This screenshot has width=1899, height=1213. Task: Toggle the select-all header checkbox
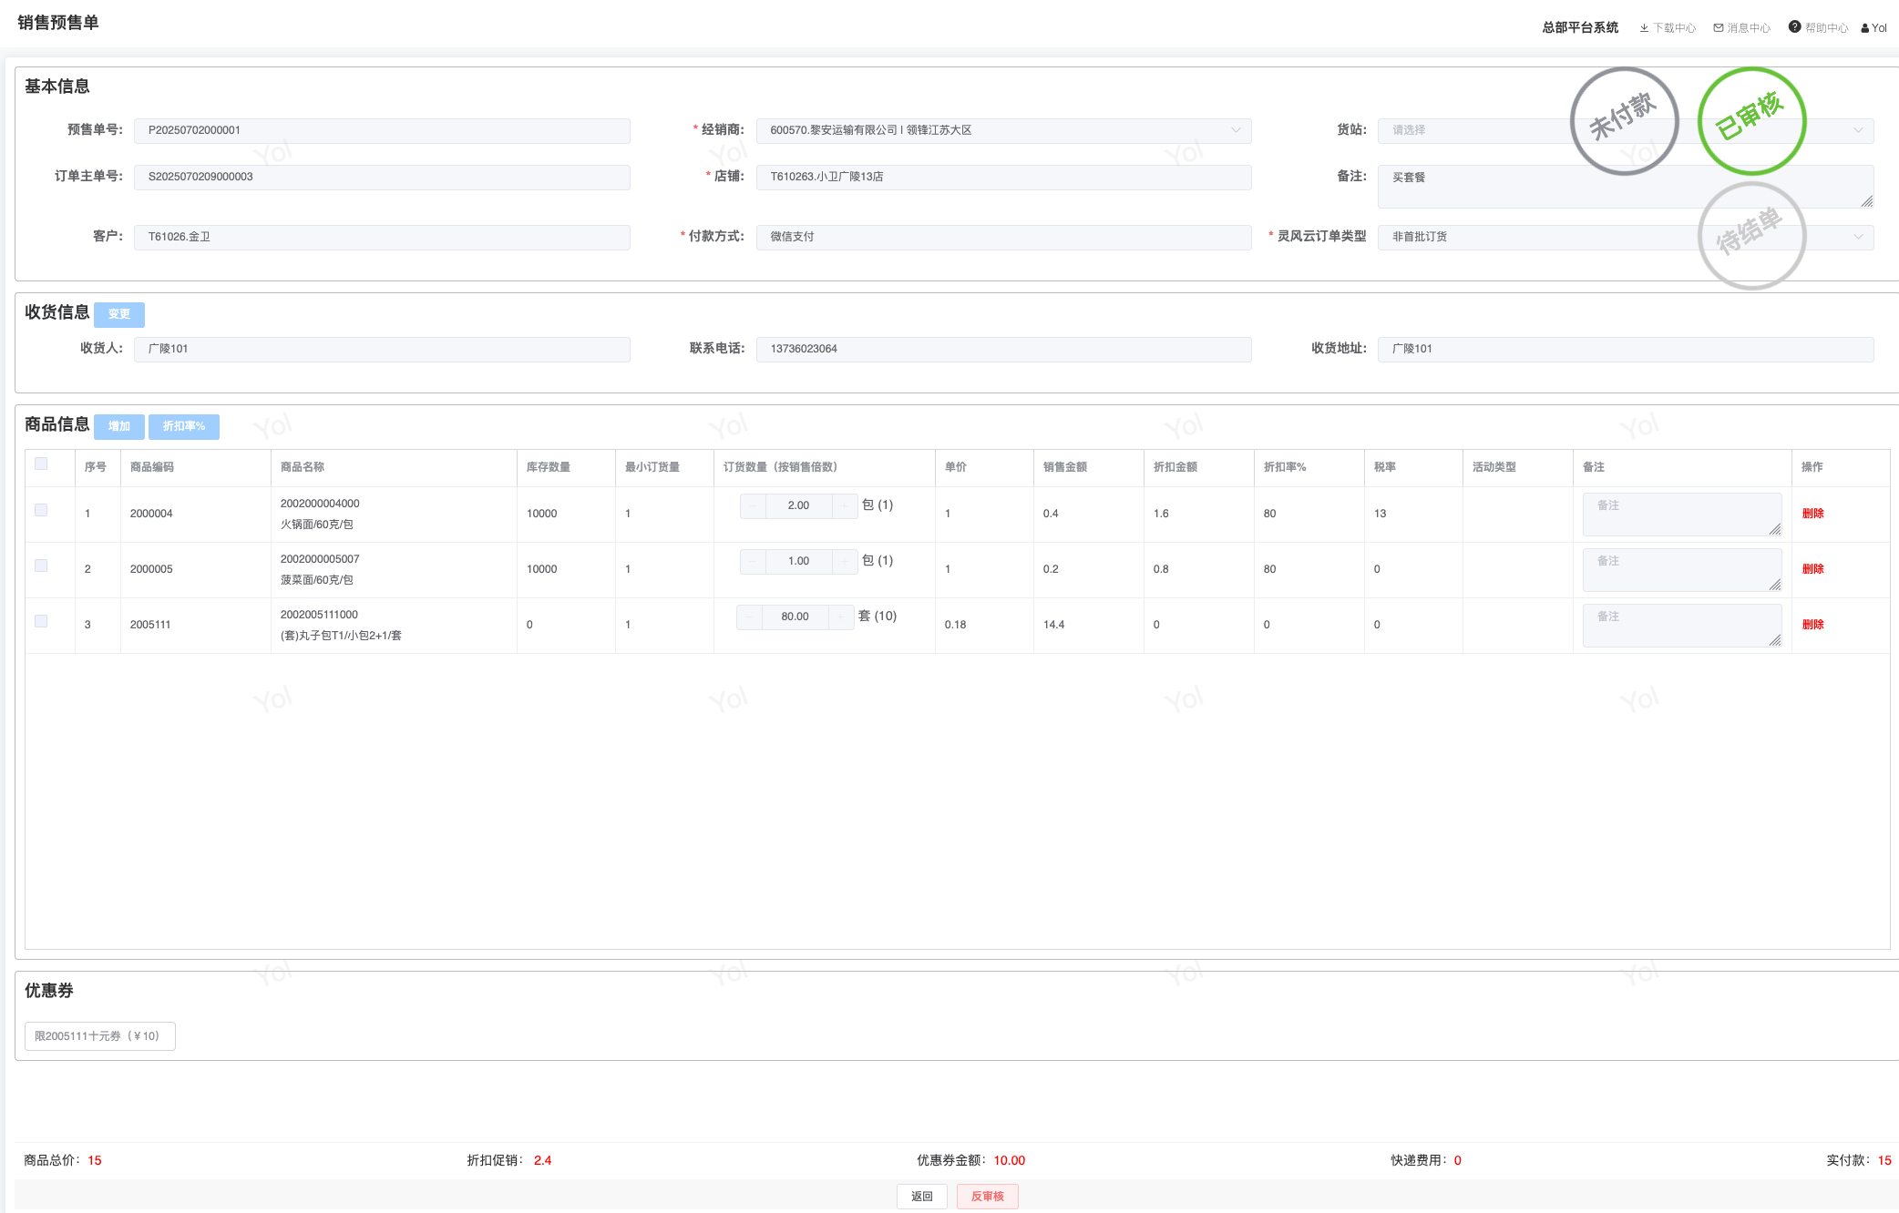pos(41,464)
